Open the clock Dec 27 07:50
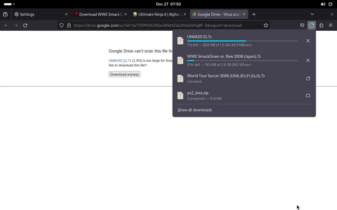This screenshot has height=210, width=337. (168, 4)
